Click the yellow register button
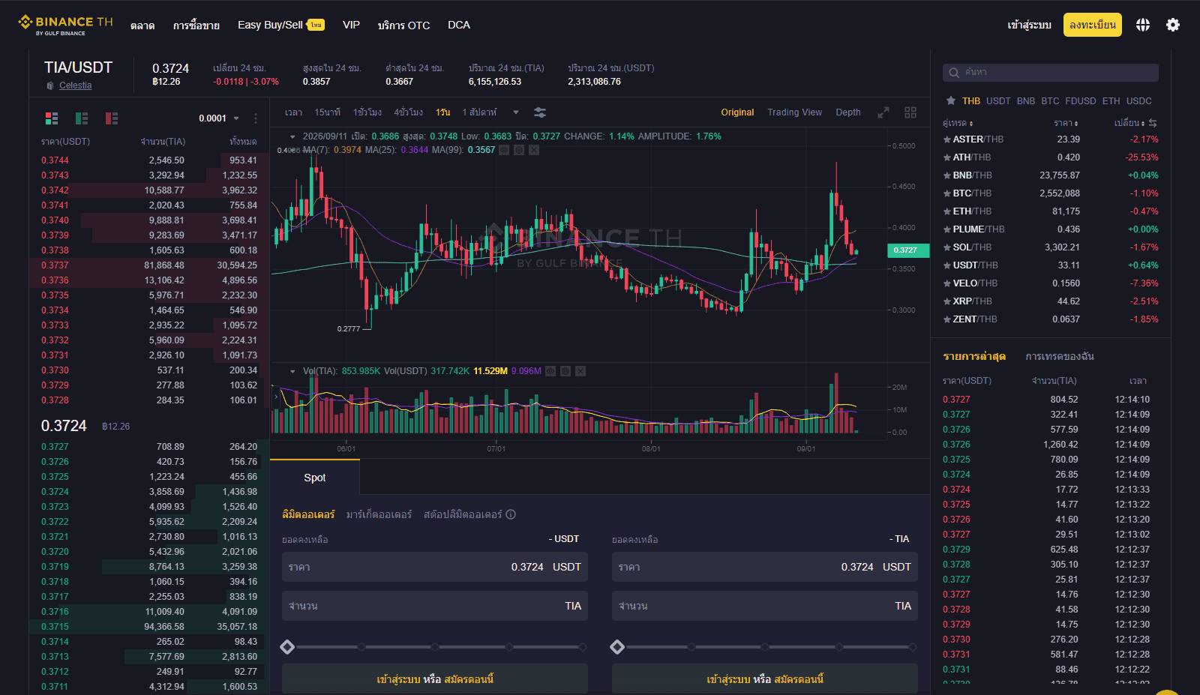Viewport: 1200px width, 695px height. (1093, 25)
